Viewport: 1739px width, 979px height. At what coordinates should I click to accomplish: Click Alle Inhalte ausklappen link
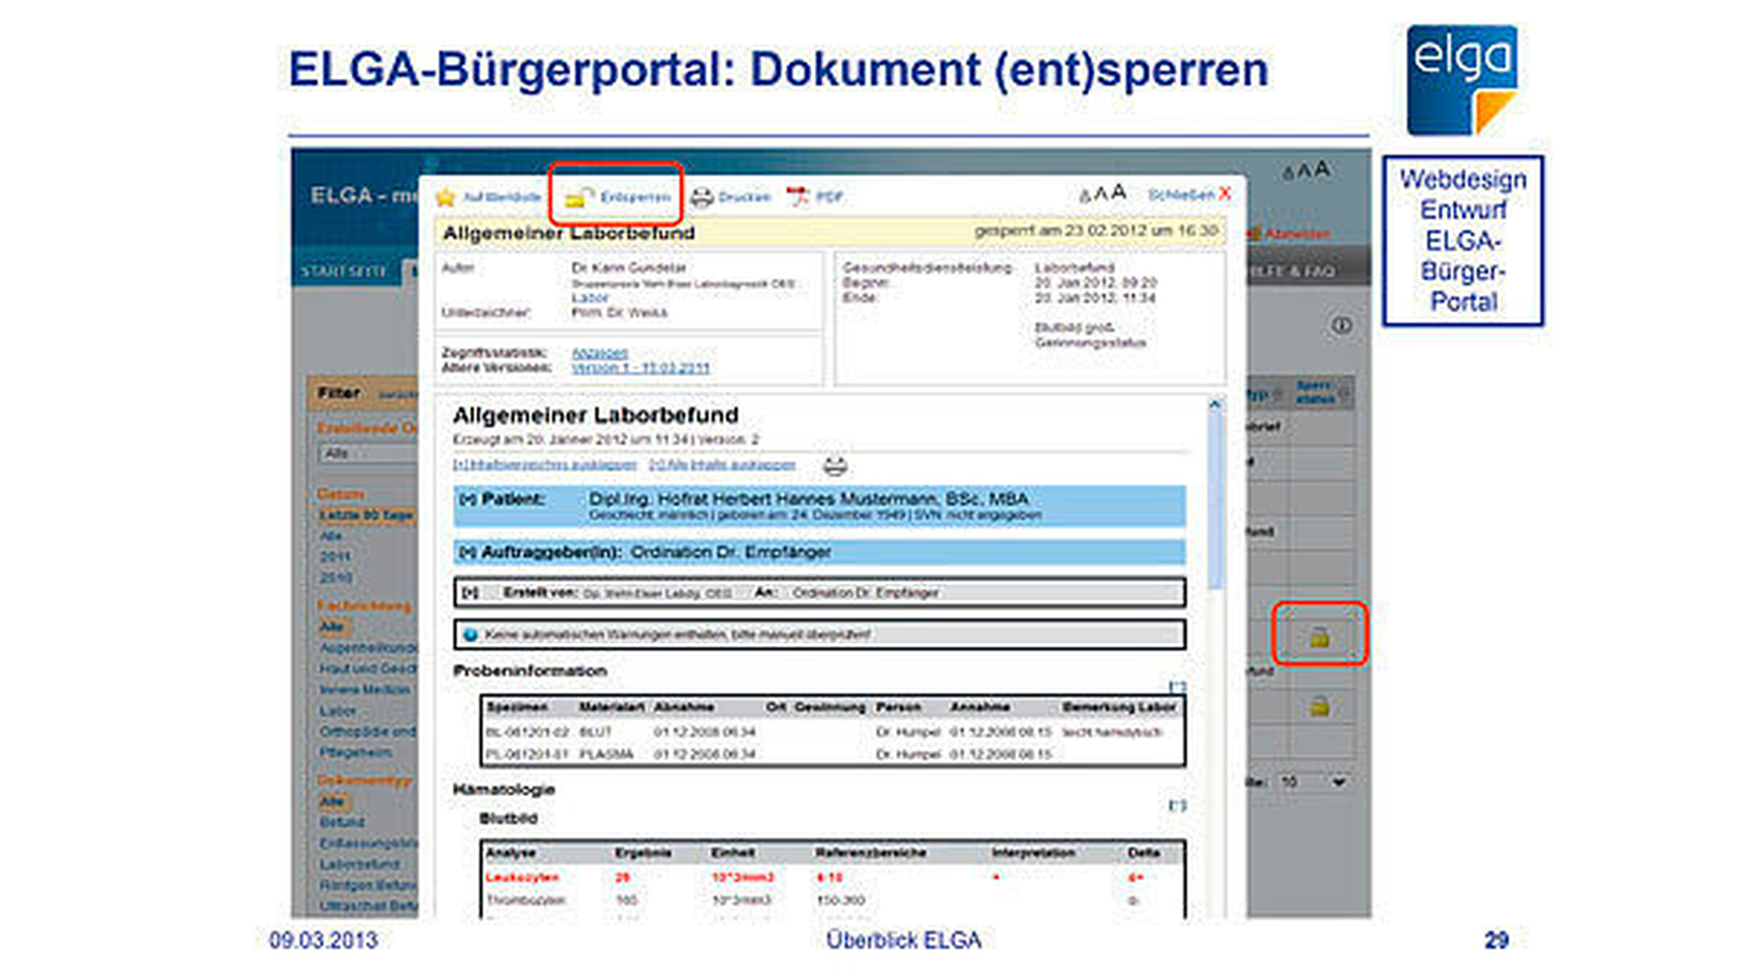tap(722, 465)
